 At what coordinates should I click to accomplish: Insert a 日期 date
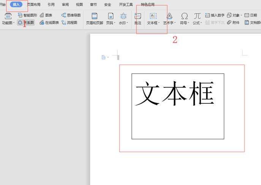point(251,15)
